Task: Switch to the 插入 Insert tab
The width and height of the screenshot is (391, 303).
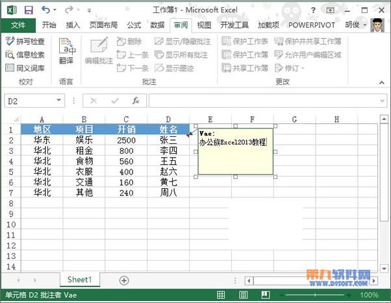Action: [x=73, y=25]
